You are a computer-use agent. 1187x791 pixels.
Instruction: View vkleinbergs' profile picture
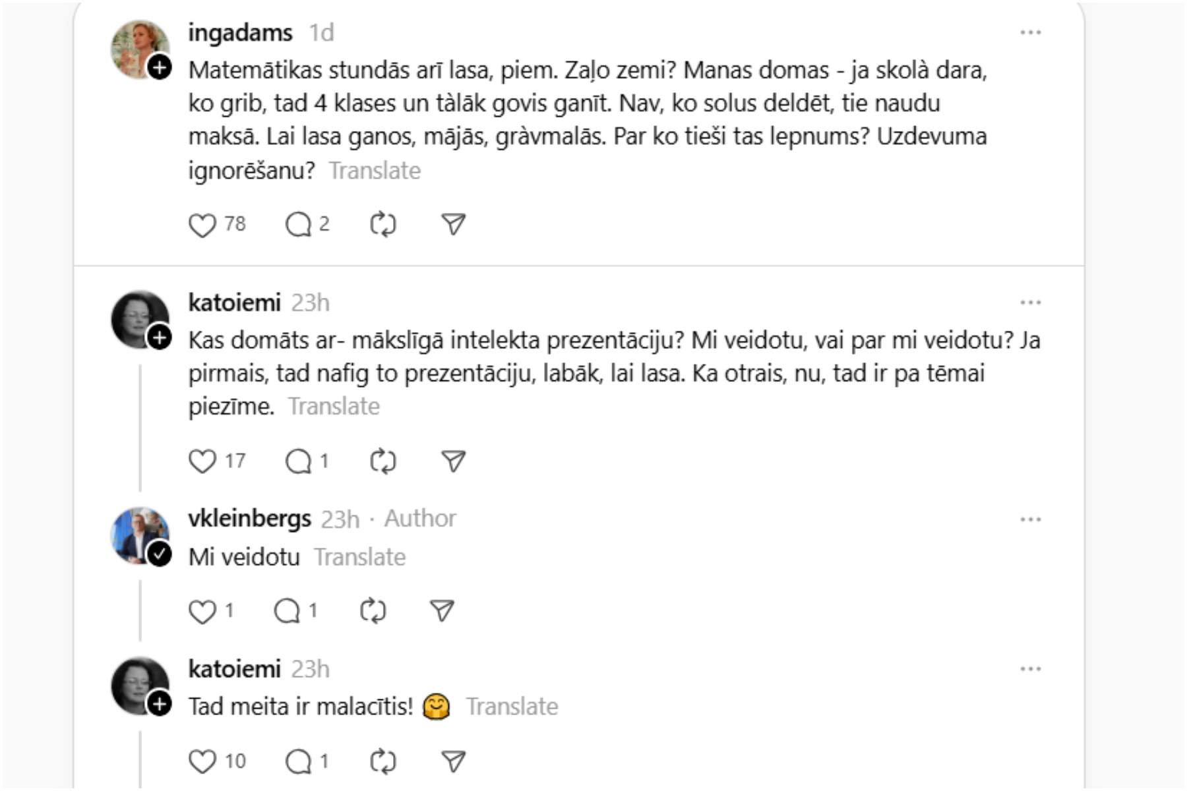tap(137, 534)
